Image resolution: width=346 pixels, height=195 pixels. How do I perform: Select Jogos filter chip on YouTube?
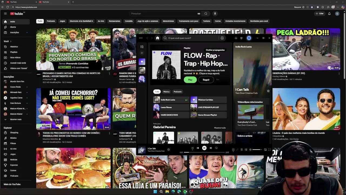[x=62, y=21]
